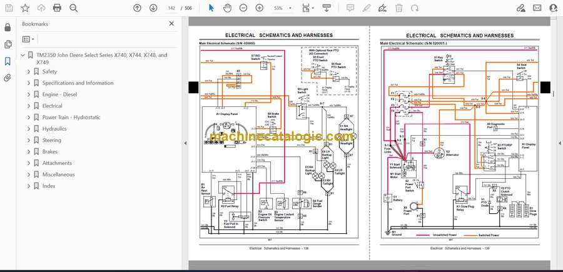
Task: Send file by email envelope icon
Action: [537, 8]
